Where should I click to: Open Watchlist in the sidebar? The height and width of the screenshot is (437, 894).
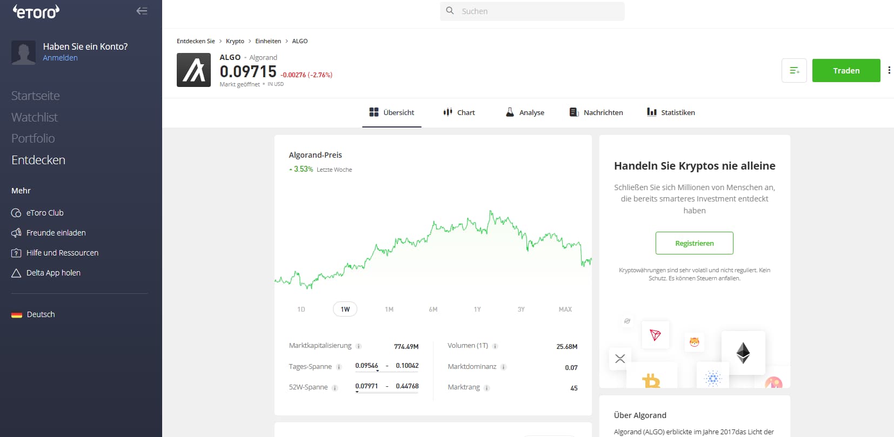(35, 117)
